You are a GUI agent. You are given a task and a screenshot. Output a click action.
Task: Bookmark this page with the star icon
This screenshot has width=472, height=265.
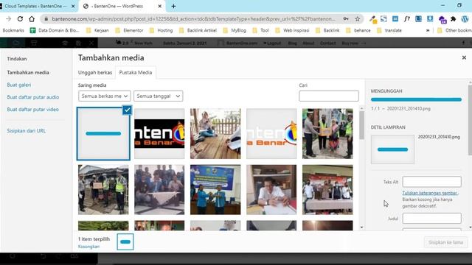357,19
